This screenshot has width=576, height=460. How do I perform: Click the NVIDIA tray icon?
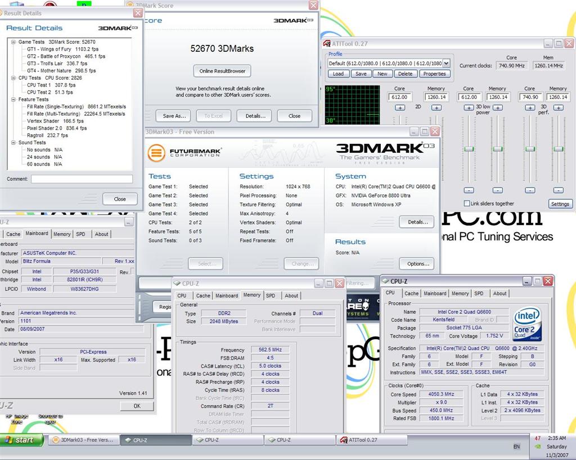pos(537,447)
